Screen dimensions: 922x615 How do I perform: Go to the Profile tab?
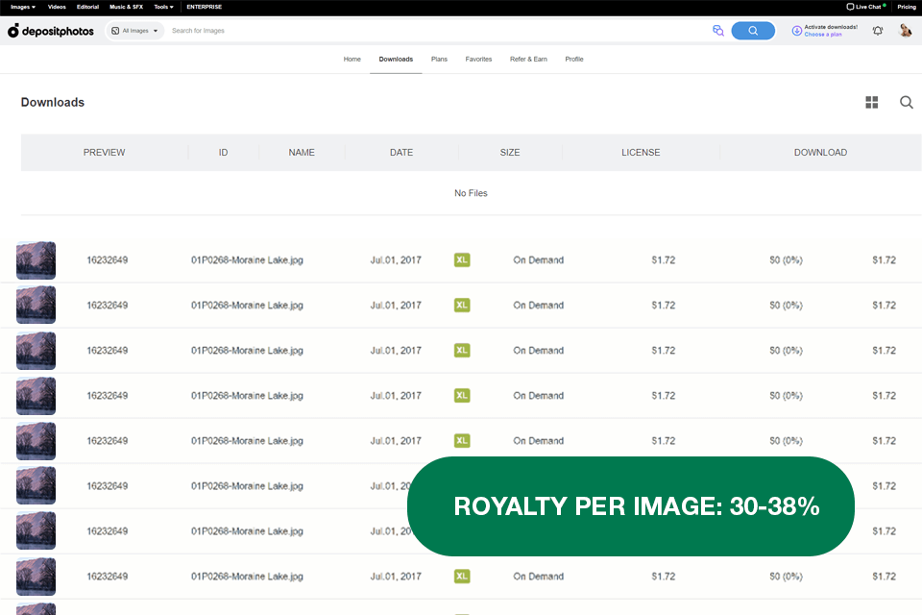tap(574, 60)
